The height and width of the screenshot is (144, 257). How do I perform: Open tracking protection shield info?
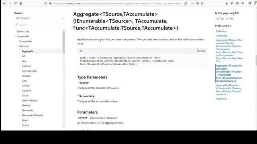point(45,3)
